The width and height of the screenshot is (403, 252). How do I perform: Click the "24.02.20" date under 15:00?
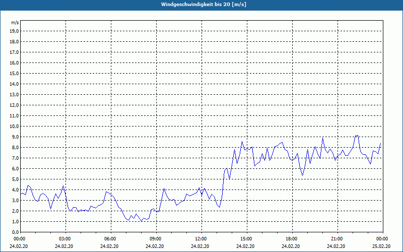[245, 246]
